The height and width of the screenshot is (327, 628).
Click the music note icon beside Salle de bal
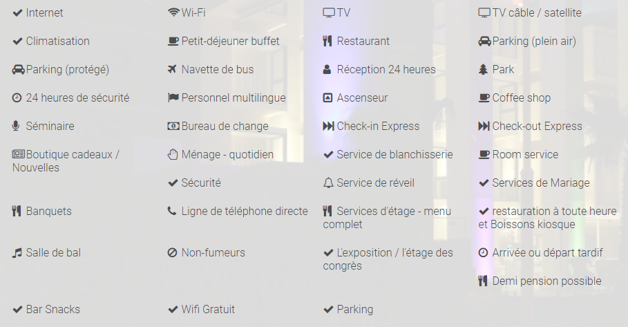pos(17,252)
